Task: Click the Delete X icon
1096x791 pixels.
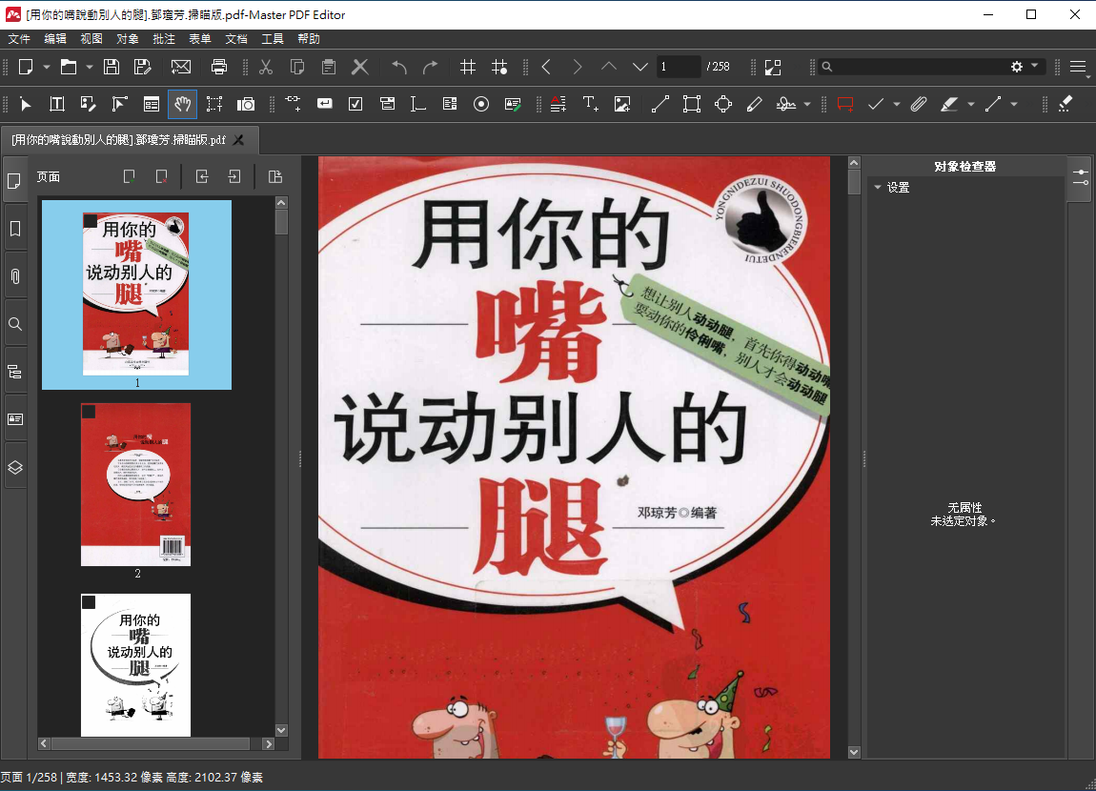Action: pyautogui.click(x=360, y=67)
